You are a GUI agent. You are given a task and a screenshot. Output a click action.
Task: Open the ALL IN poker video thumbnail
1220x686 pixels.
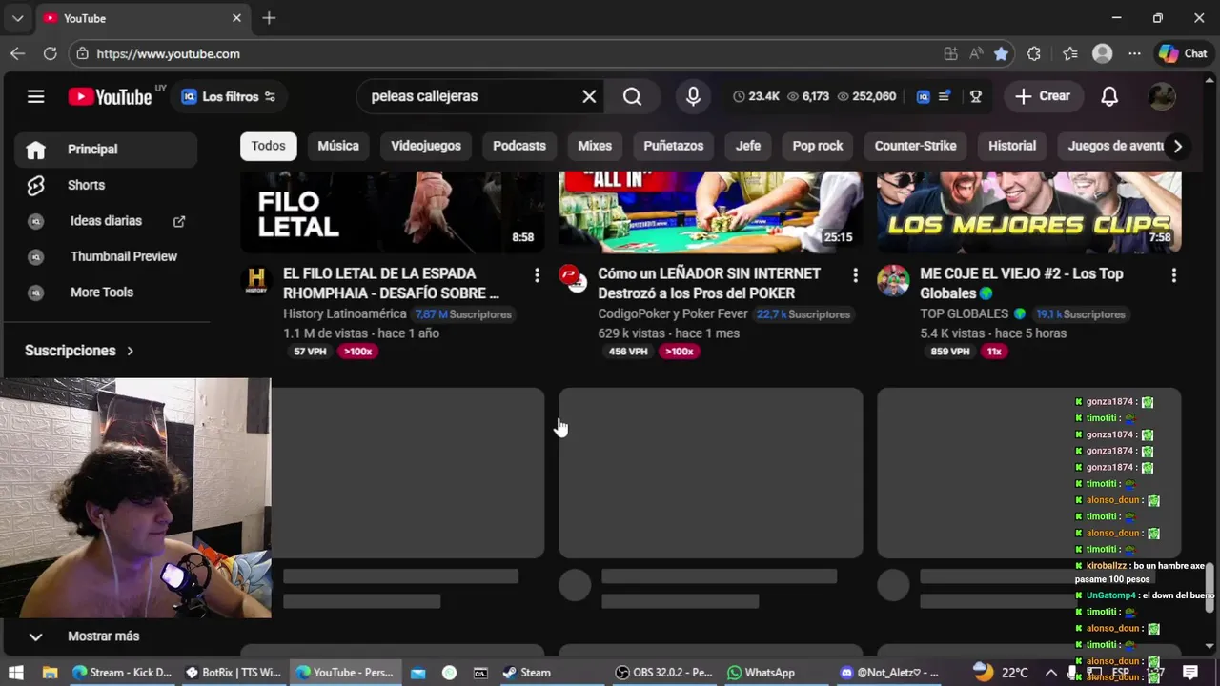tap(710, 212)
